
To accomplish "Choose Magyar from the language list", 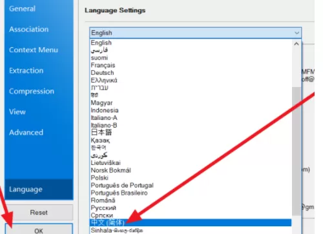I will [x=191, y=102].
